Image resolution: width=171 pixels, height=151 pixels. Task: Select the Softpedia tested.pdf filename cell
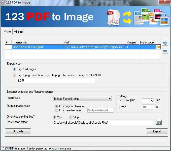pos(37,47)
